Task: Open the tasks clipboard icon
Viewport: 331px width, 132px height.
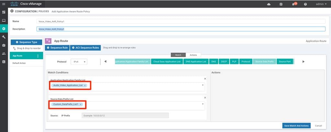Action: [281, 4]
